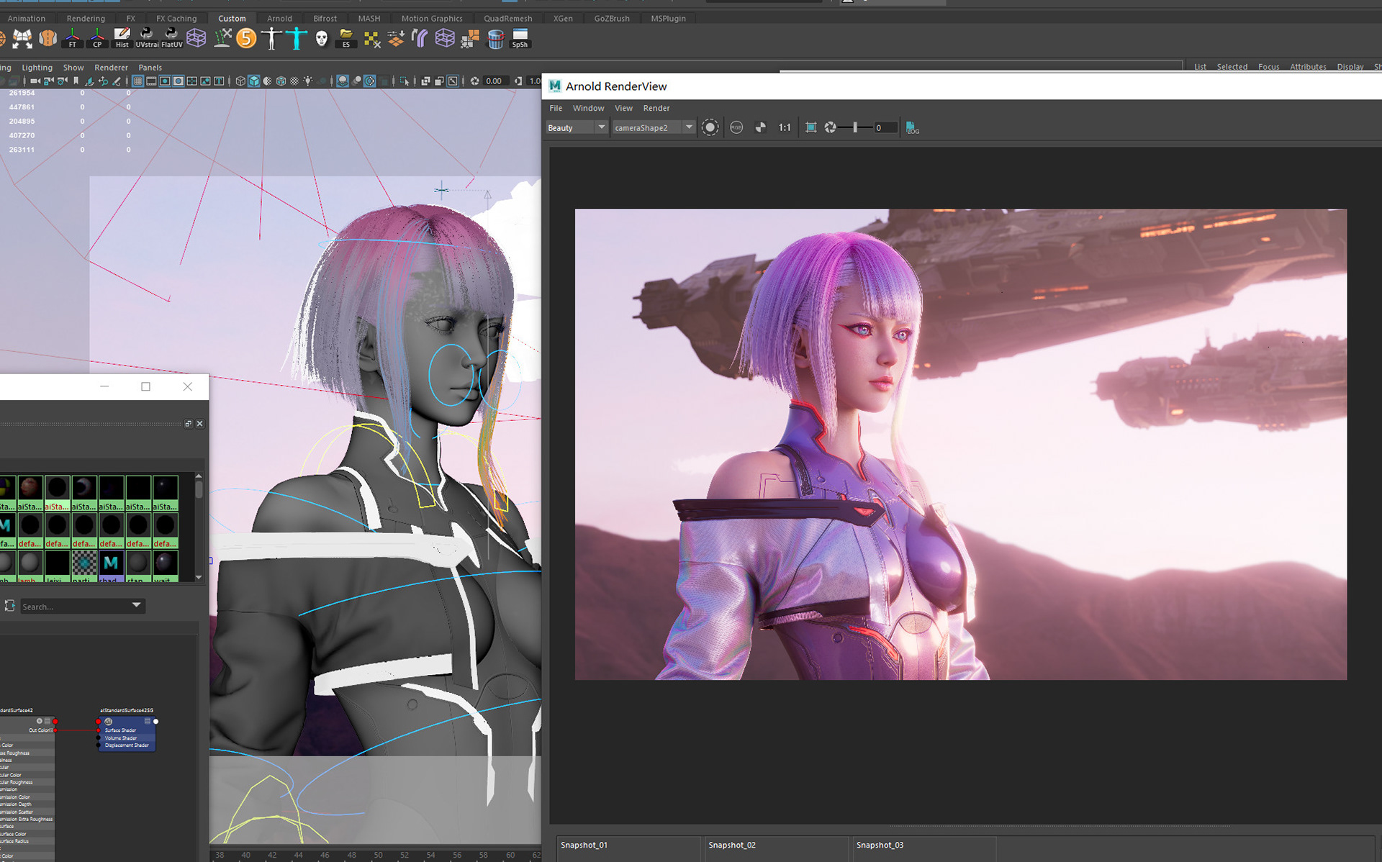Toggle the crop region icon in RenderView

[810, 127]
